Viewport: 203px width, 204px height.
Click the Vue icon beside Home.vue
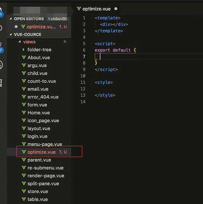click(x=24, y=113)
